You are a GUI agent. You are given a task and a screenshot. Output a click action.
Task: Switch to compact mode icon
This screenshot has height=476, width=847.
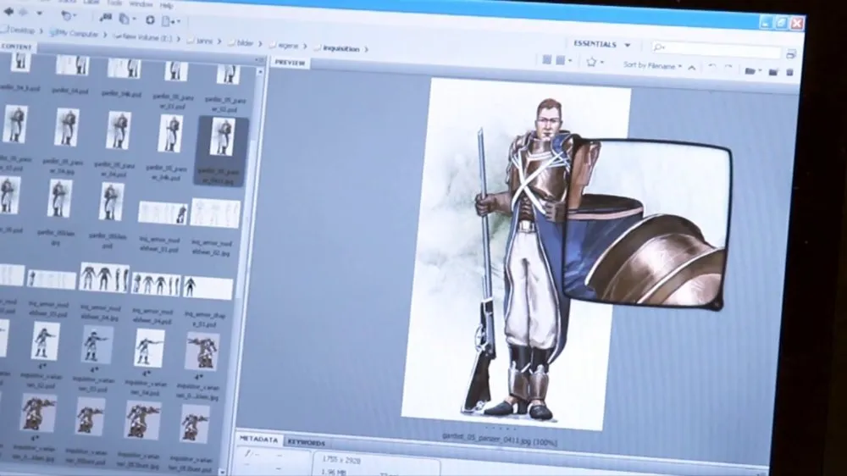790,53
